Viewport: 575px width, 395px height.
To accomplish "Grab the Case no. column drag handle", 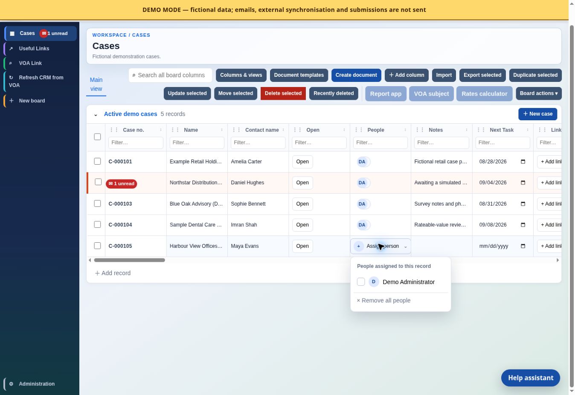I will (114, 130).
